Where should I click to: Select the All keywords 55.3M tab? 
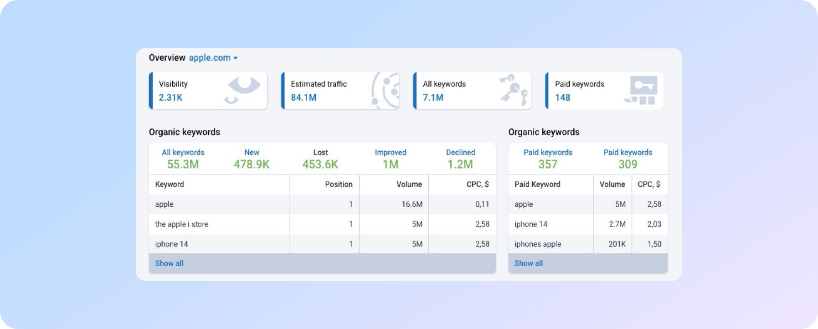183,159
